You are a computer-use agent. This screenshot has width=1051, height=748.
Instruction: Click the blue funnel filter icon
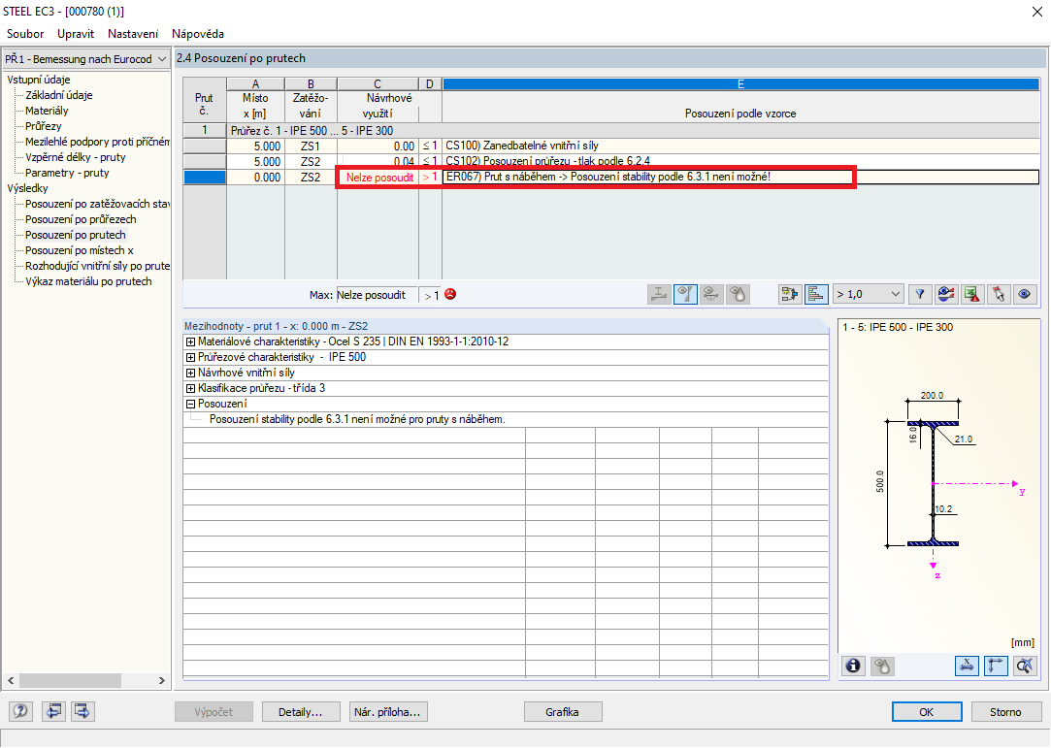[920, 294]
